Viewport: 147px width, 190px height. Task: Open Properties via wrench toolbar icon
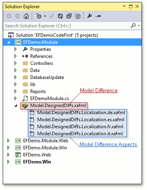(x=89, y=16)
